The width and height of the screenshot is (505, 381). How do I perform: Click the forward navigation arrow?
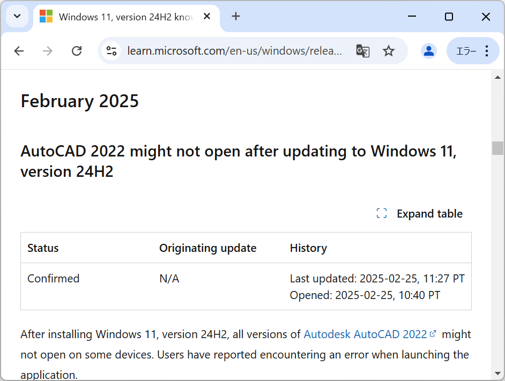coord(47,51)
